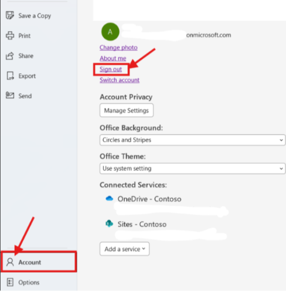Click the Sign out link
The height and width of the screenshot is (291, 286).
111,69
